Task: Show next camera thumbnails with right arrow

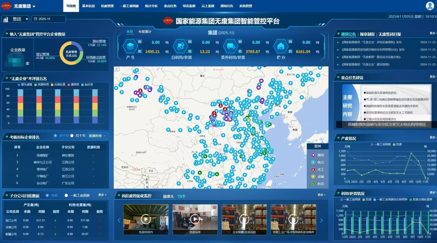Action: (x=321, y=220)
